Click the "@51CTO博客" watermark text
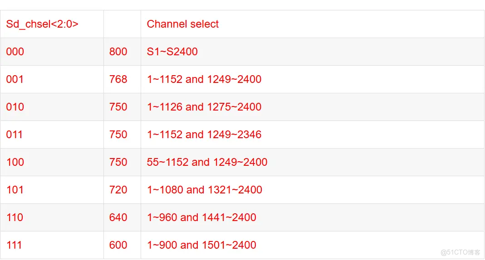The height and width of the screenshot is (260, 485). (460, 252)
